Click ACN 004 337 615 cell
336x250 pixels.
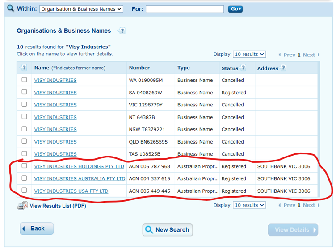click(150, 178)
